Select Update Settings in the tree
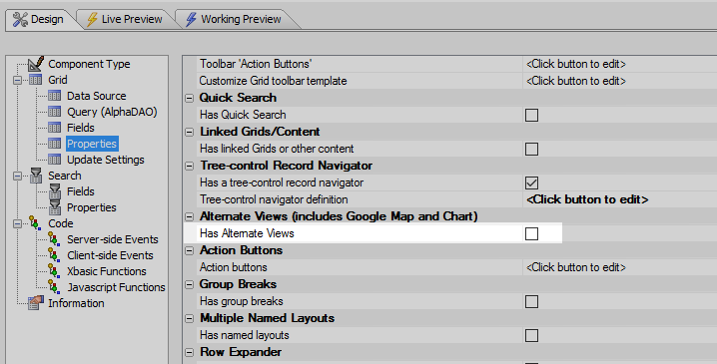Screen dimensions: 717x364 [106, 160]
